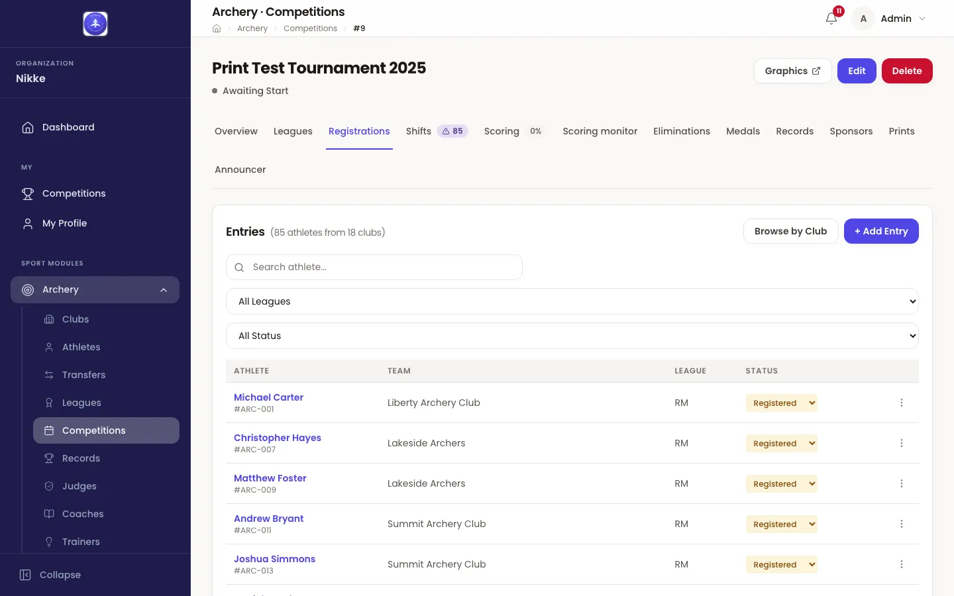954x596 pixels.
Task: Open the Prints tab
Action: point(902,131)
